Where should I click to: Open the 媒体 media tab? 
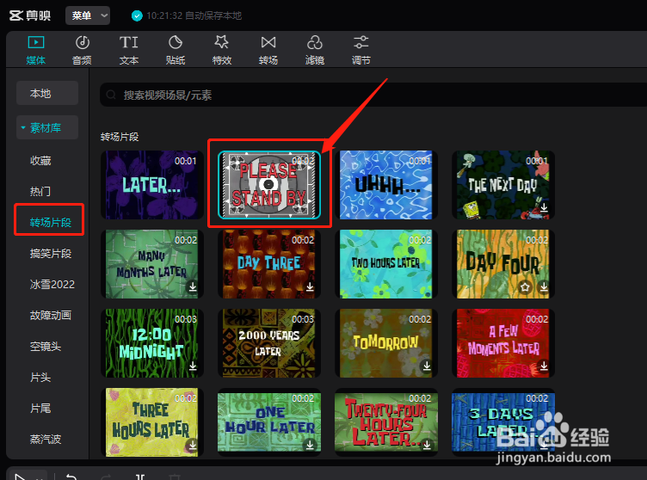tap(36, 50)
